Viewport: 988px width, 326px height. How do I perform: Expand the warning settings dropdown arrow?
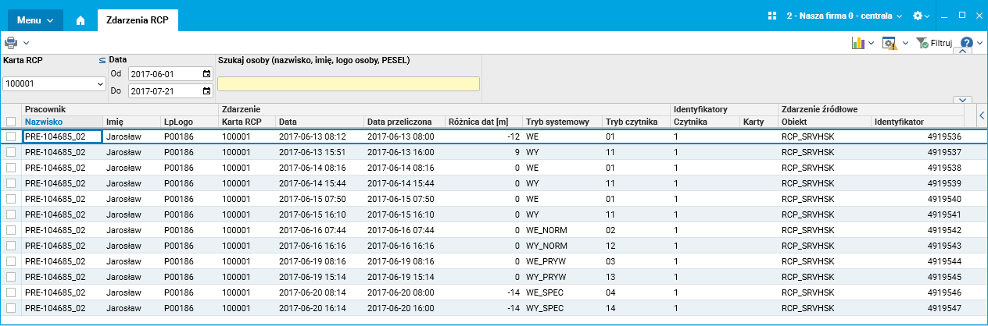click(x=905, y=44)
